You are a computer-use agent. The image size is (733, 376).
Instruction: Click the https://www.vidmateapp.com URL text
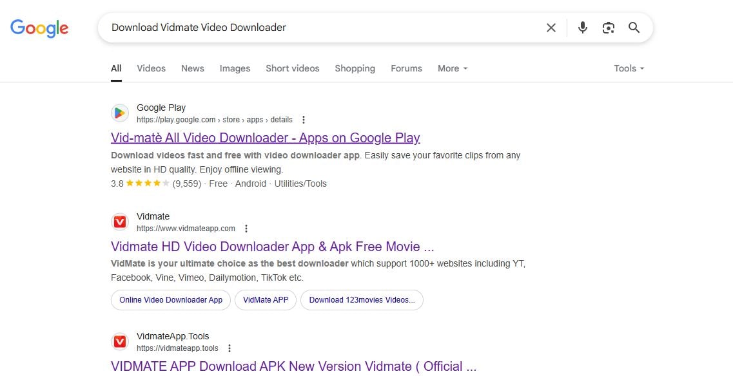(x=186, y=229)
